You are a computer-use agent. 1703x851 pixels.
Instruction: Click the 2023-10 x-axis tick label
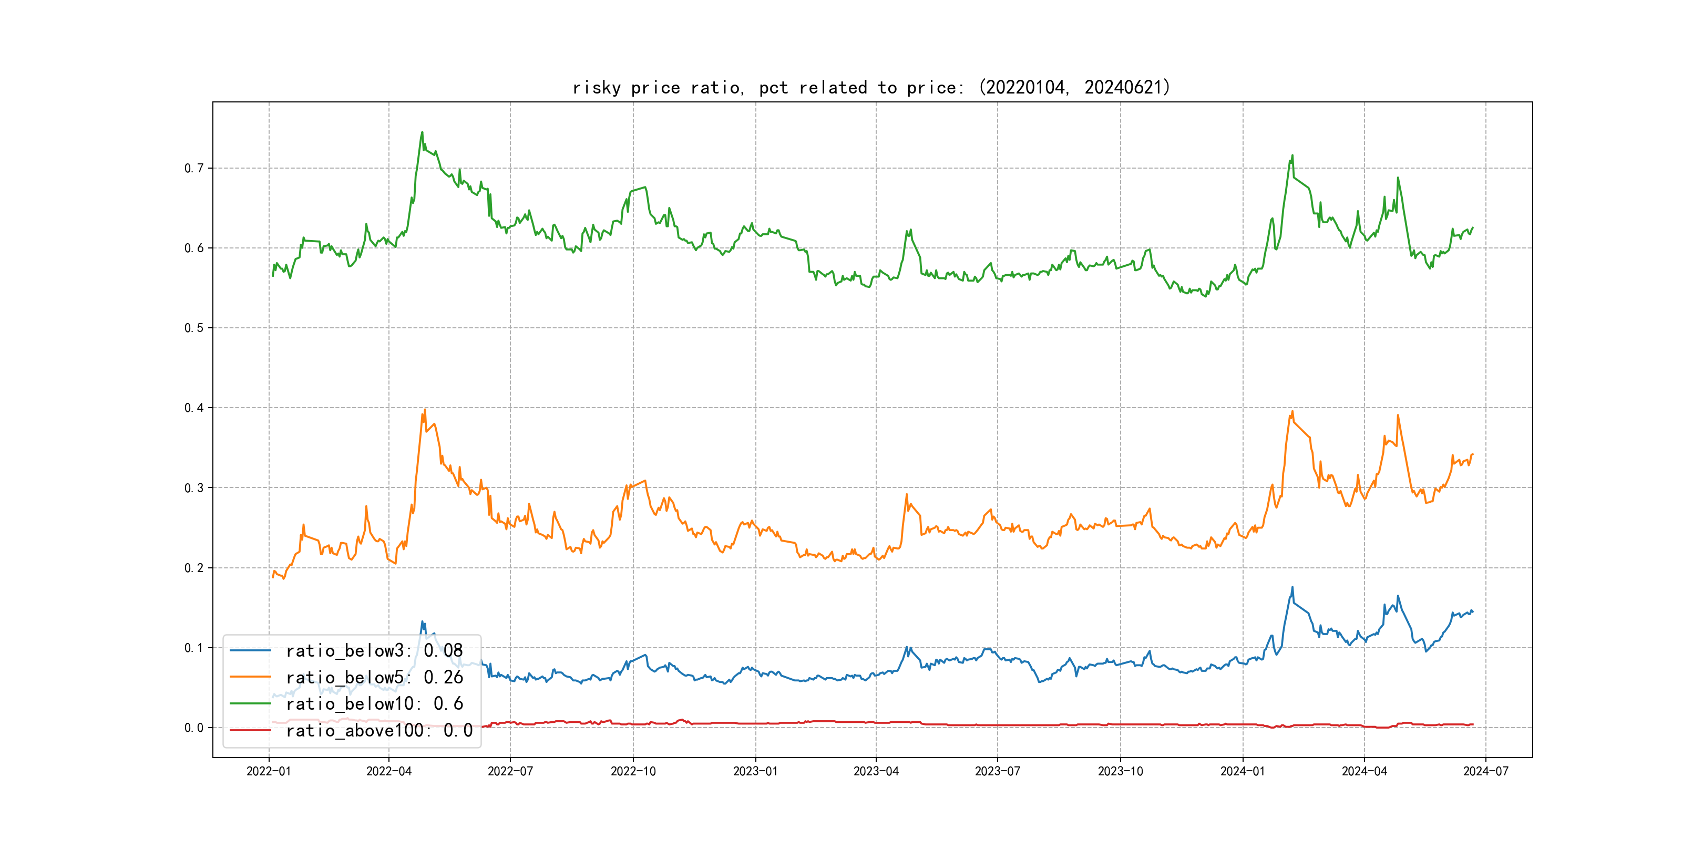pos(1120,771)
